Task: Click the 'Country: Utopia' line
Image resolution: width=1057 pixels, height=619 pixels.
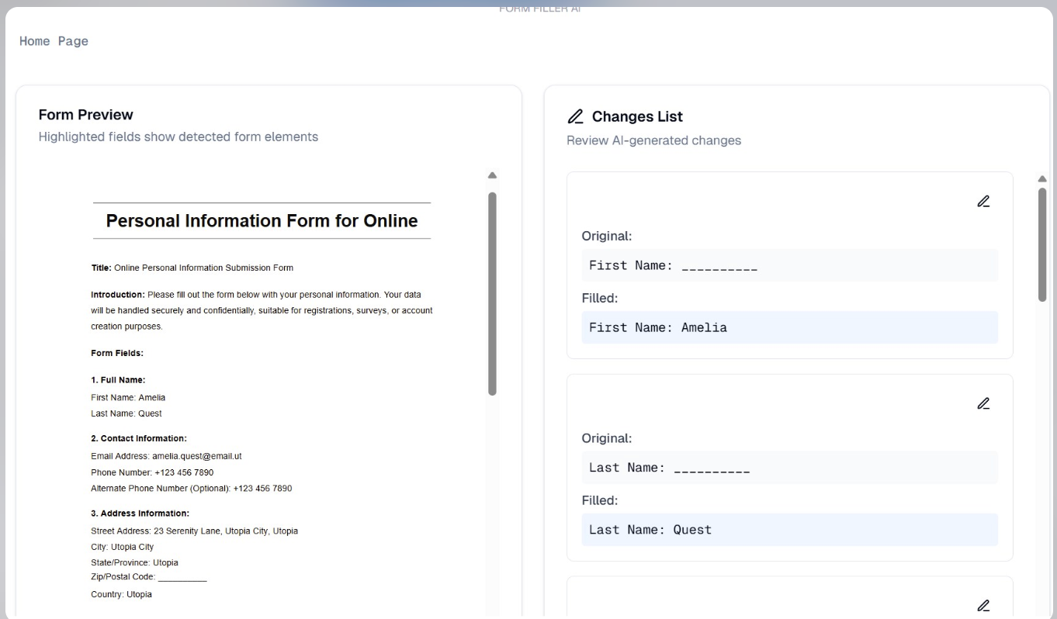Action: pos(121,594)
